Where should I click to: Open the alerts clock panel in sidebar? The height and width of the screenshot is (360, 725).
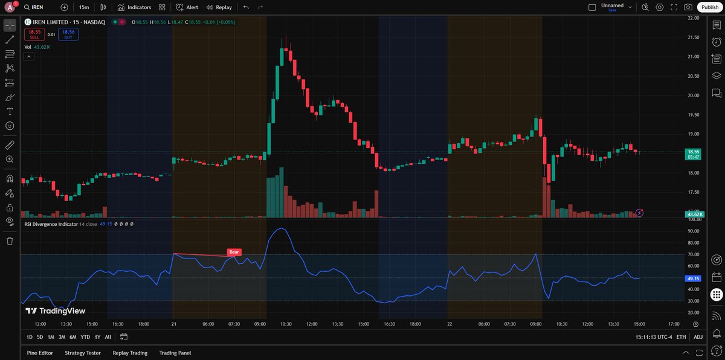click(x=717, y=42)
